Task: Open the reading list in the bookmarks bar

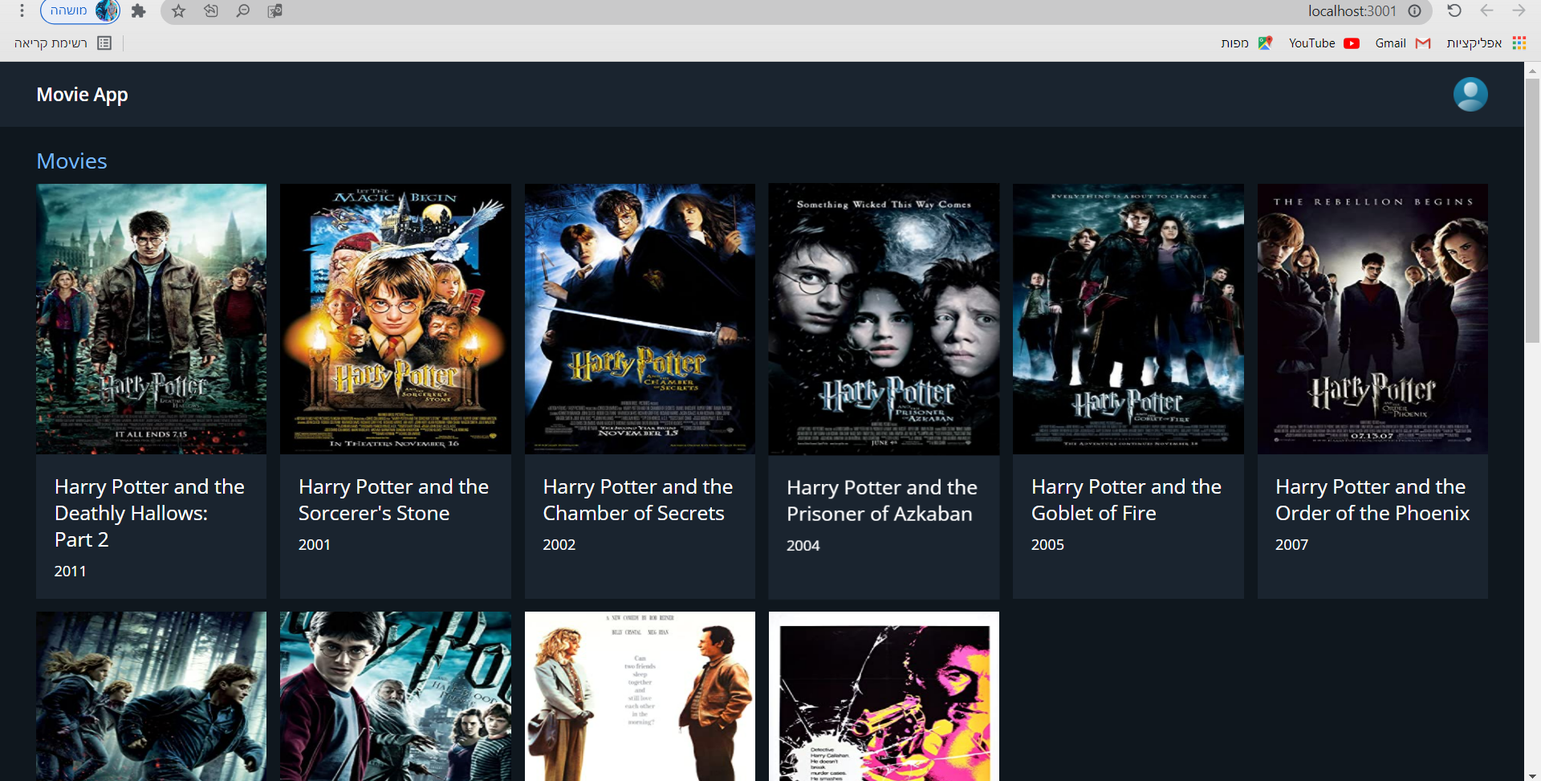Action: 61,43
